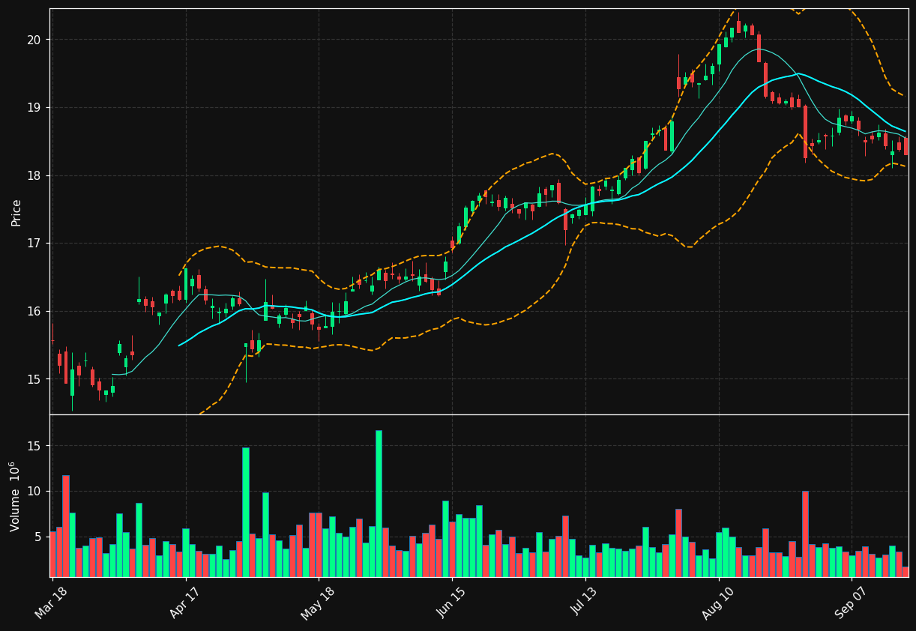Select the Aug 10 x-axis label
The height and width of the screenshot is (631, 916).
click(717, 603)
